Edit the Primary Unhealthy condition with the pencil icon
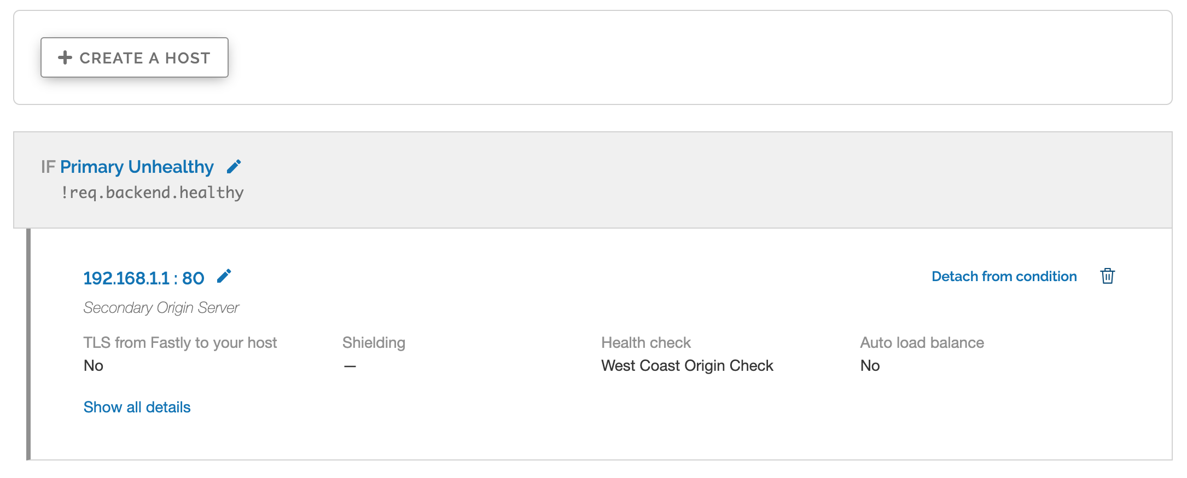 (234, 166)
